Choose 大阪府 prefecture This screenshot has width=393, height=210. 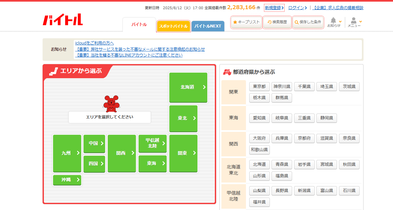pos(259,138)
